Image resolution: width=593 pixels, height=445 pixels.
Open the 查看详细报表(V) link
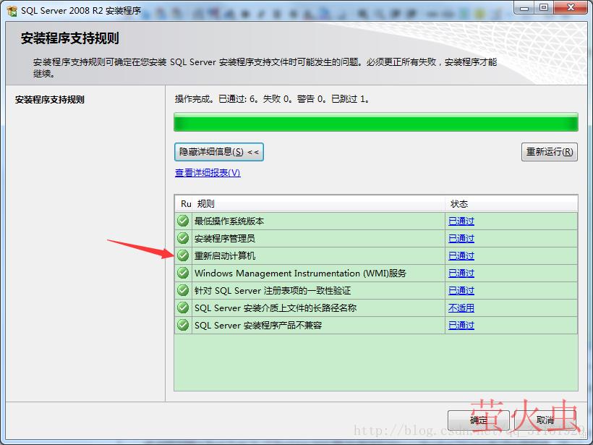[208, 172]
